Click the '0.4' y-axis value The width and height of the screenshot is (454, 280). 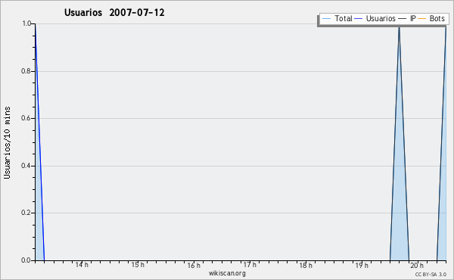click(26, 166)
